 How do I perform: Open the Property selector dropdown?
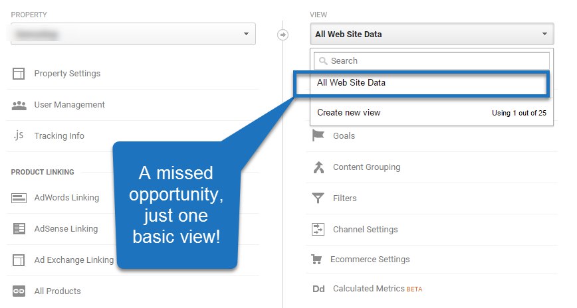(133, 34)
